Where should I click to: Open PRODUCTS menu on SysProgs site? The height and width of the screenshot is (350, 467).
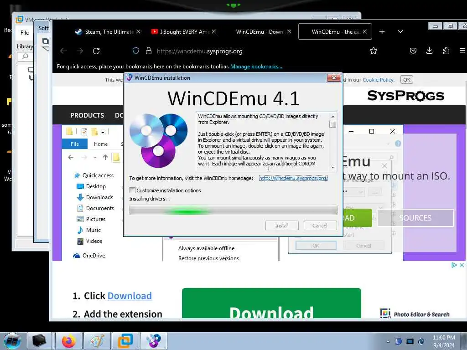coord(87,115)
